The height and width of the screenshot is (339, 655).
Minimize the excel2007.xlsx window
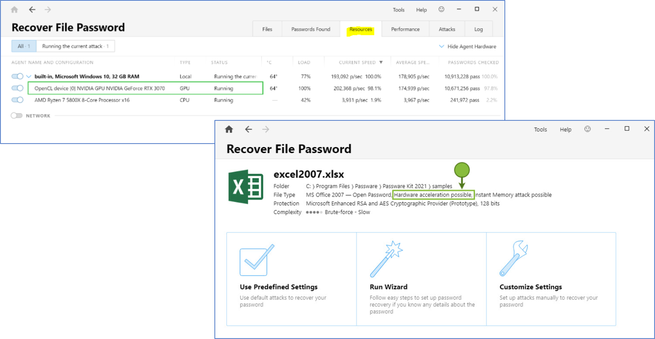pos(607,129)
